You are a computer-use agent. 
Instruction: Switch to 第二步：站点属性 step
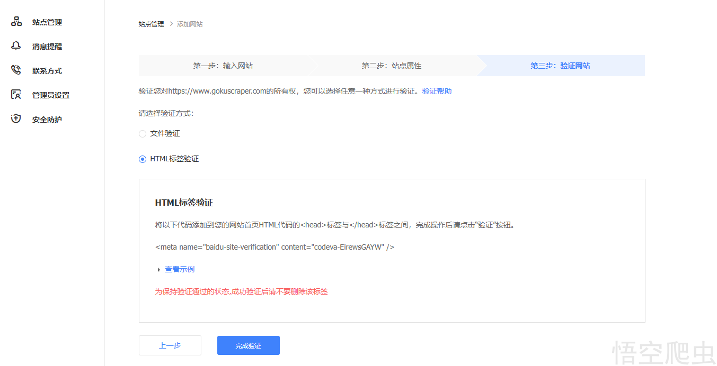pyautogui.click(x=392, y=65)
